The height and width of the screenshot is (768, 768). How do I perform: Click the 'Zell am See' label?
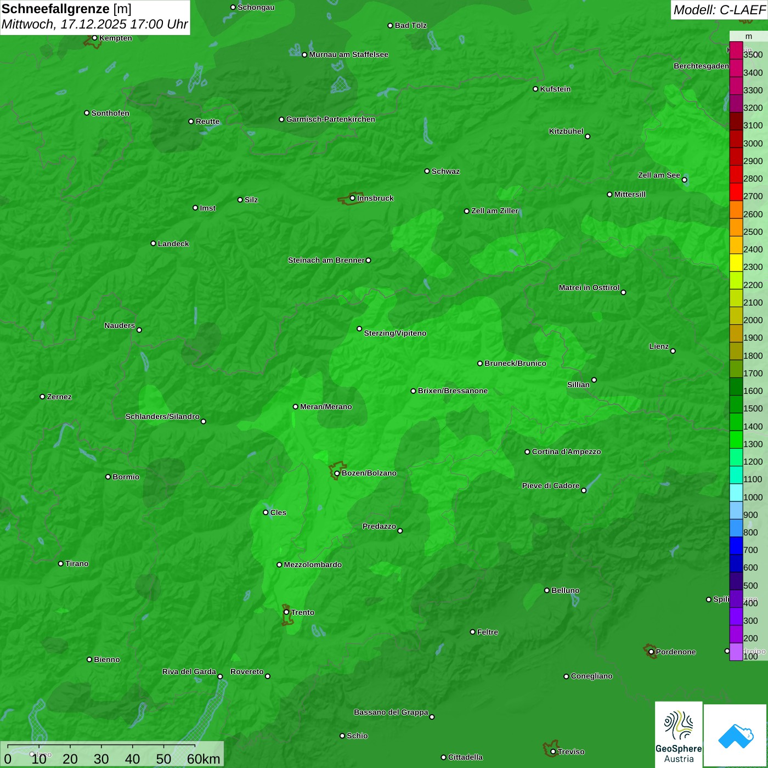(x=659, y=175)
